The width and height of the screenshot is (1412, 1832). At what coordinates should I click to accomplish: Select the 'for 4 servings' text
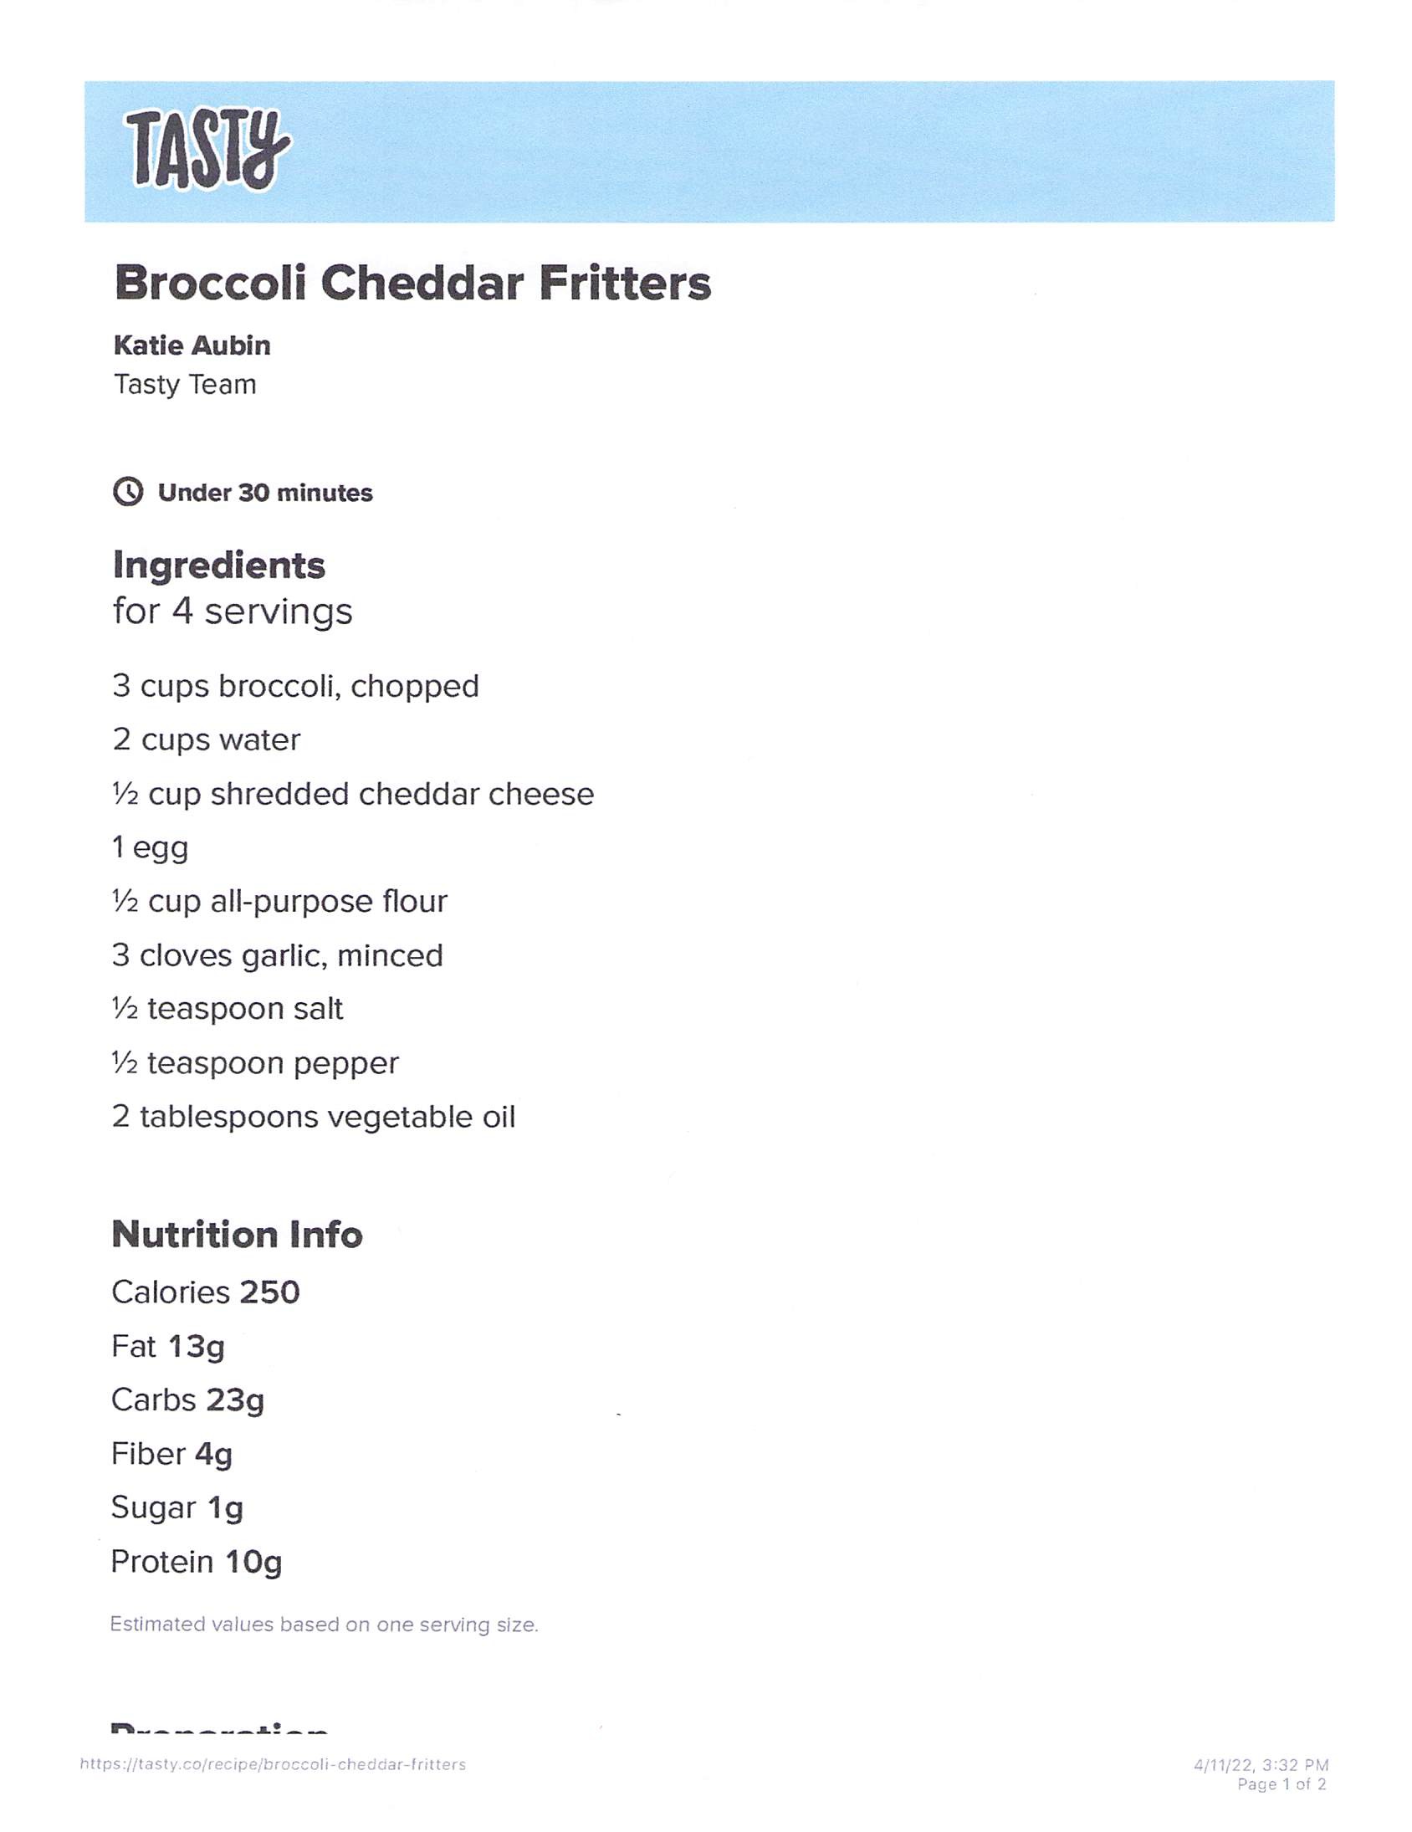click(x=233, y=612)
